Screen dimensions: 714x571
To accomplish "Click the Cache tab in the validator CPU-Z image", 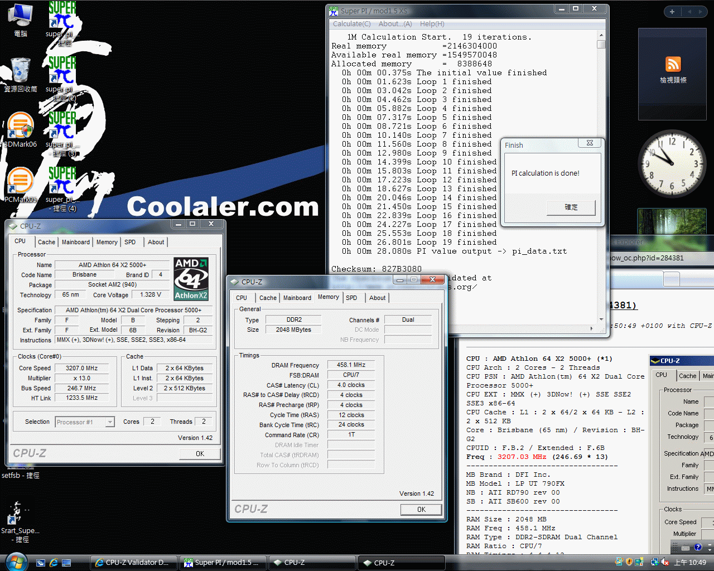I will point(687,376).
